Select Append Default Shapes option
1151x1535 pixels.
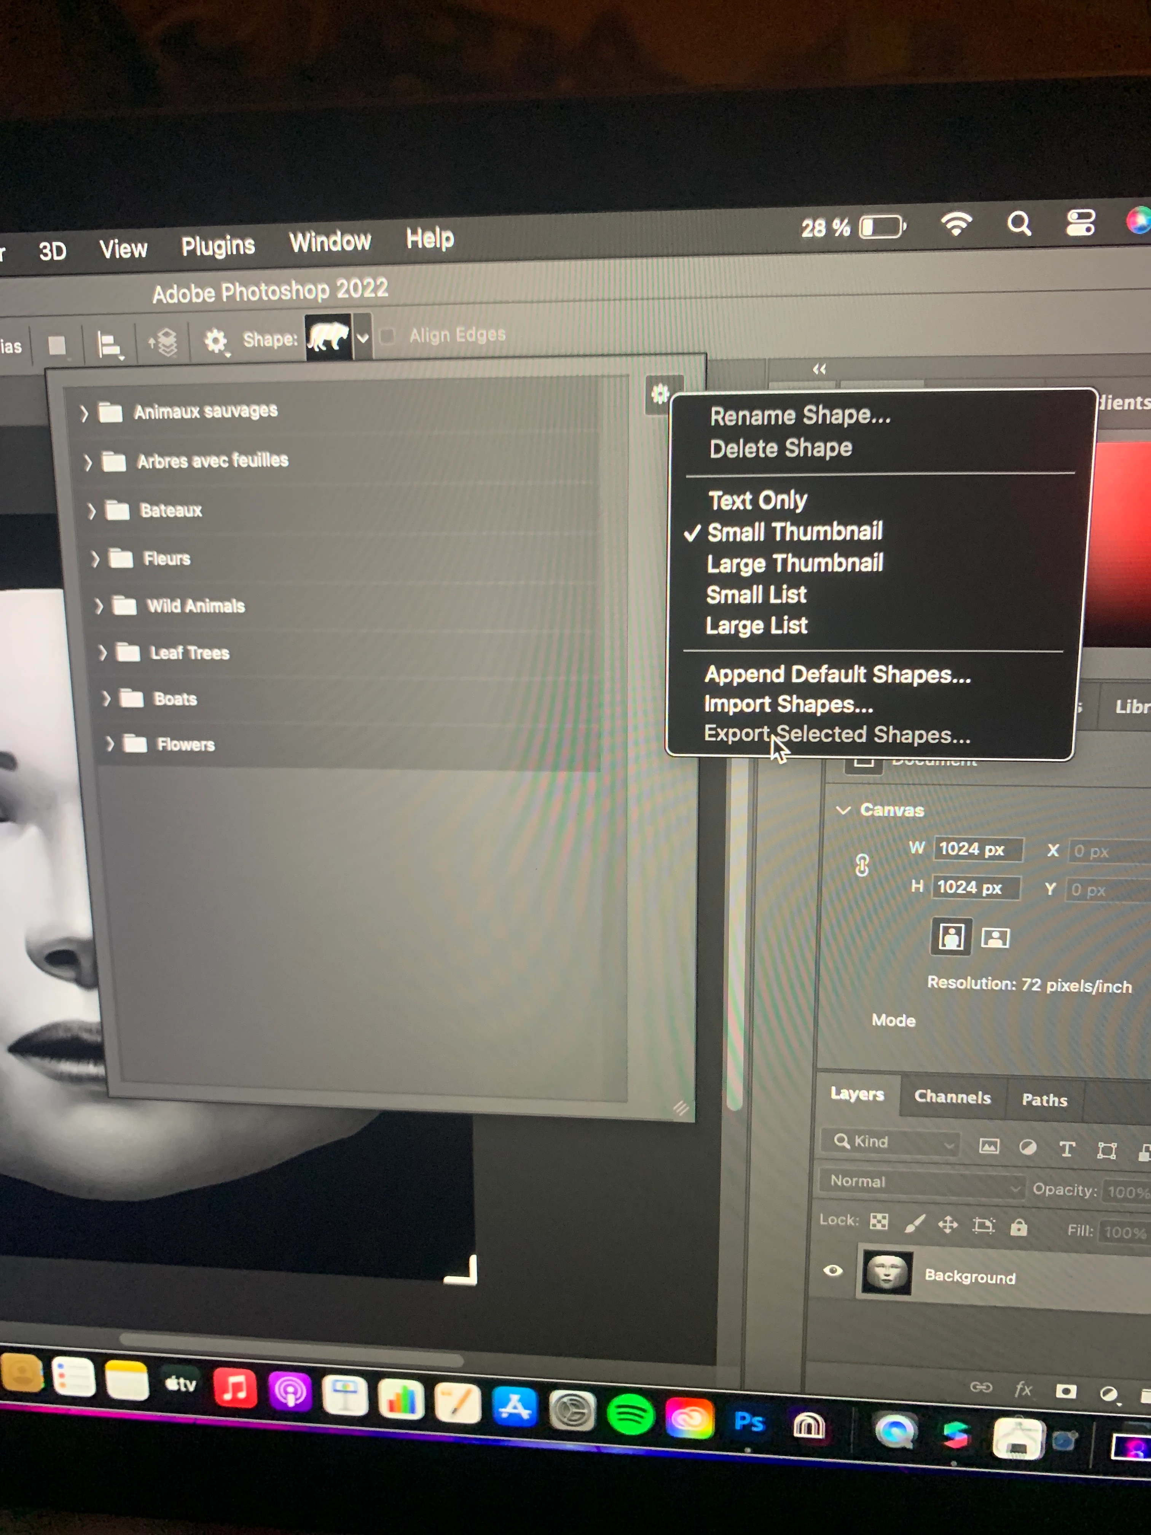tap(837, 675)
